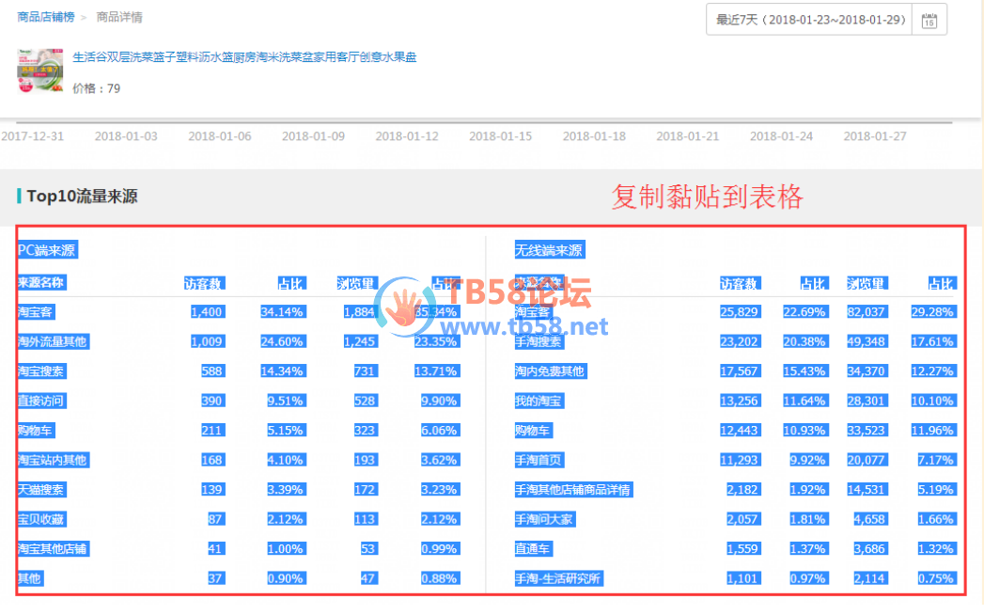Select the 手淘-生活研究所 source row
This screenshot has width=984, height=615.
[557, 578]
